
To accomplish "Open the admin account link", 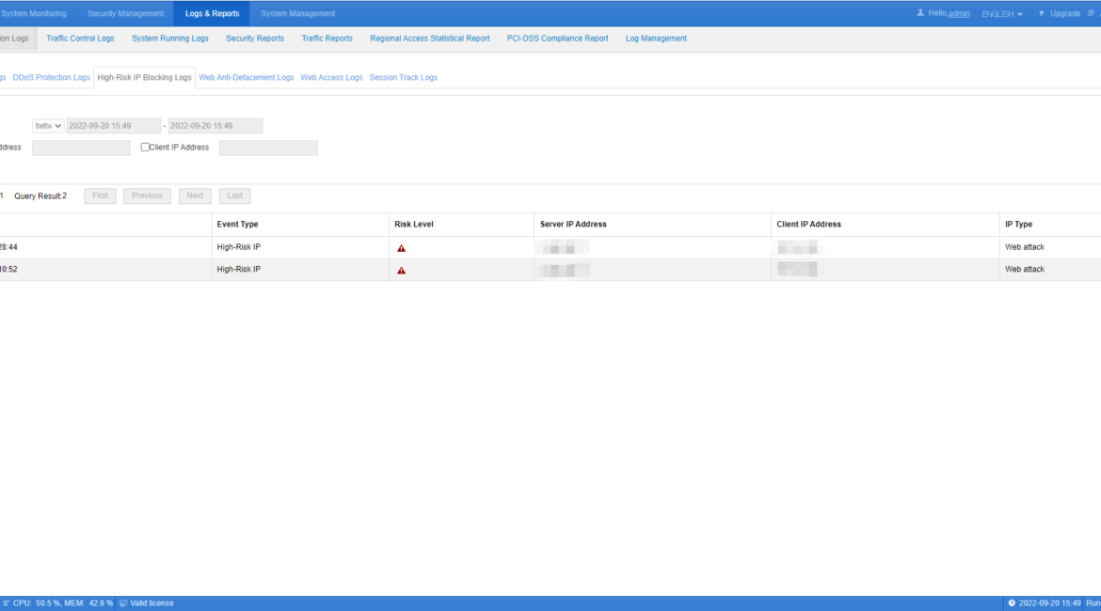I will click(x=959, y=12).
